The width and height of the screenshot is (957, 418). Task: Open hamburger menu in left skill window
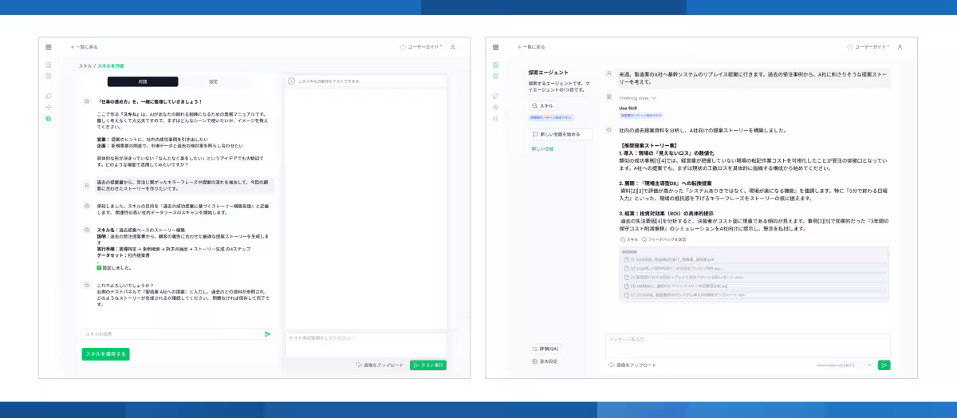(x=49, y=47)
